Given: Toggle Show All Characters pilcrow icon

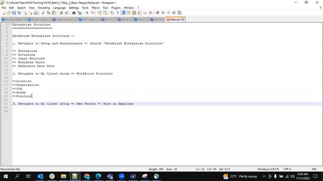Looking at the screenshot, I should pyautogui.click(x=118, y=13).
